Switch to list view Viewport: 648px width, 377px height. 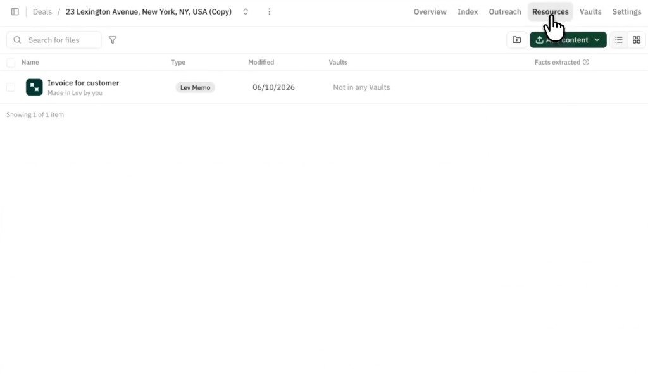(619, 40)
